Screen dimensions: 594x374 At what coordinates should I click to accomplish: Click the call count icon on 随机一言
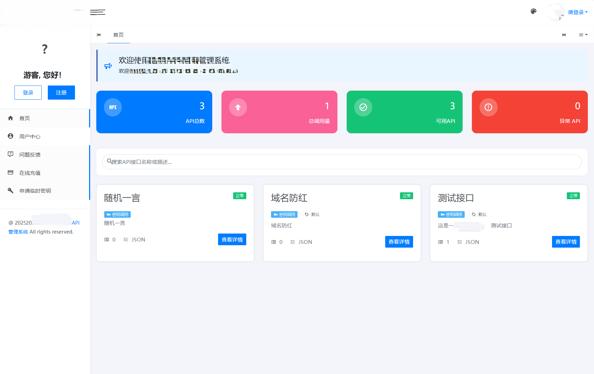(107, 239)
